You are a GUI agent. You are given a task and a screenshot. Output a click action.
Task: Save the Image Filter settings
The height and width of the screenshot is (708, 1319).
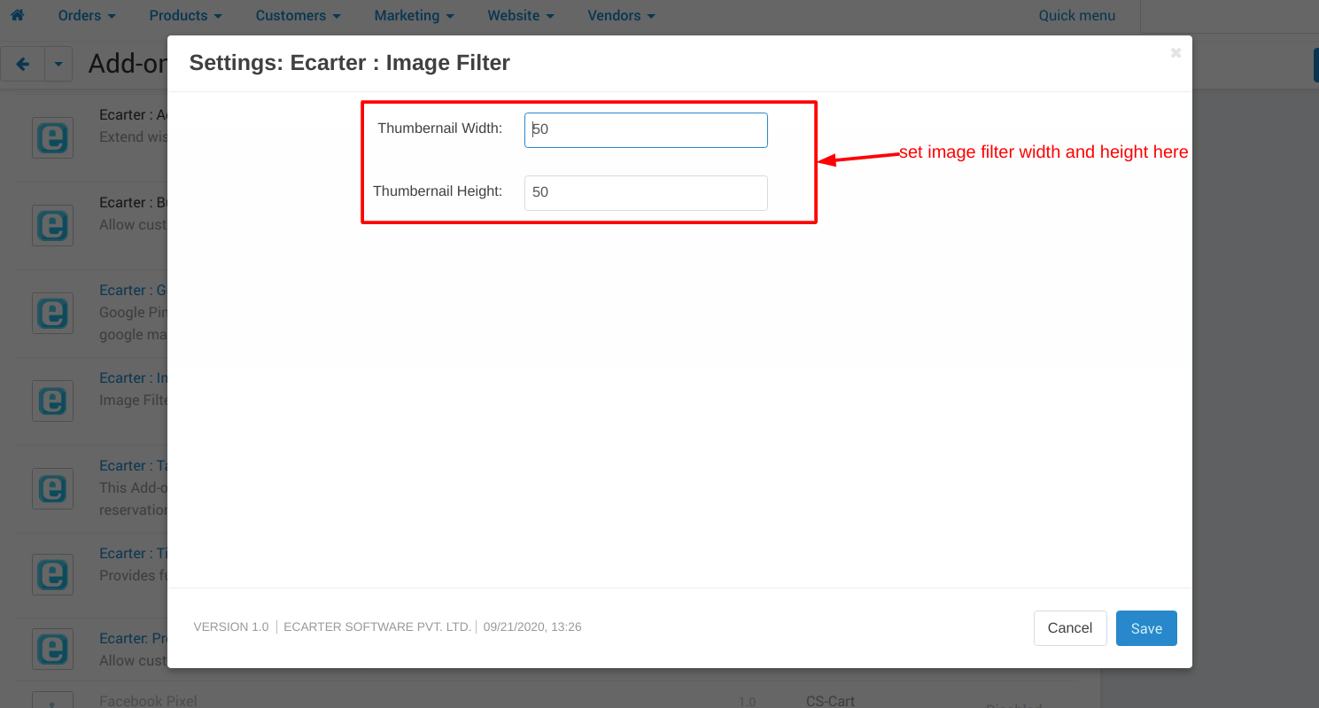(1146, 628)
